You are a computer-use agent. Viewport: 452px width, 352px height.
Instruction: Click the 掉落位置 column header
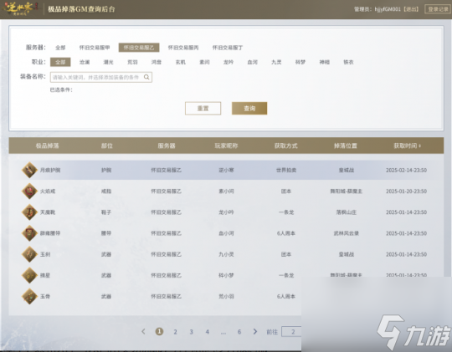point(346,145)
